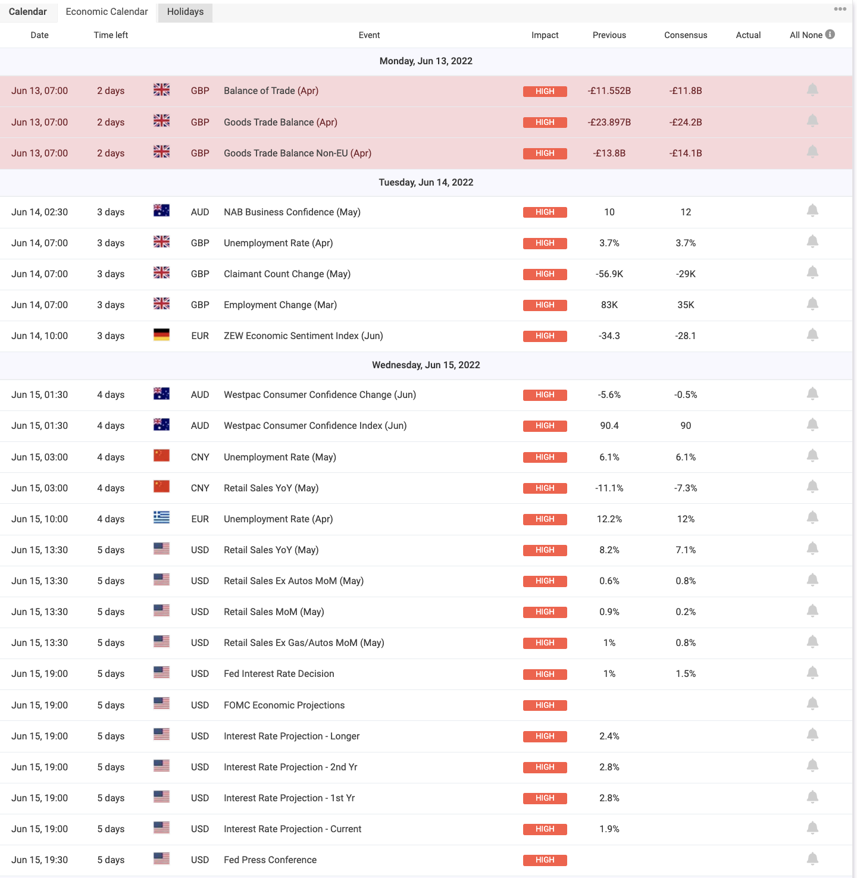Enable bell for FOMC Economic Projections
Image resolution: width=857 pixels, height=878 pixels.
812,704
